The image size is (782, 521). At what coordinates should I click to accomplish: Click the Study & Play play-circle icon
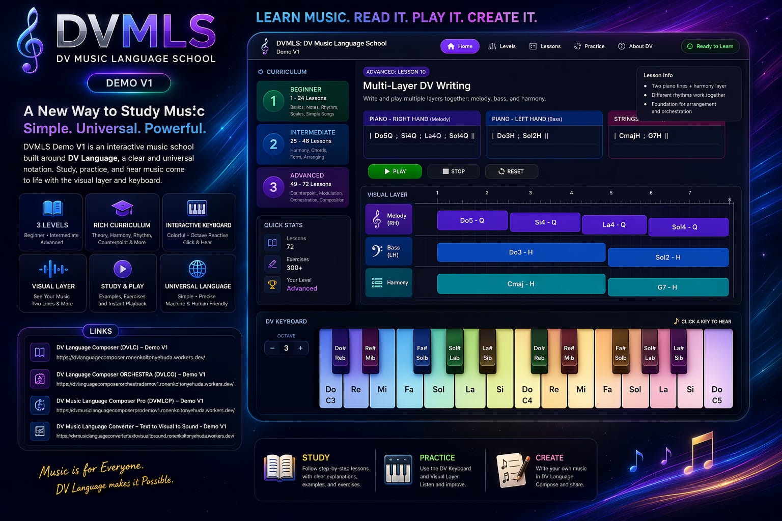pyautogui.click(x=122, y=268)
